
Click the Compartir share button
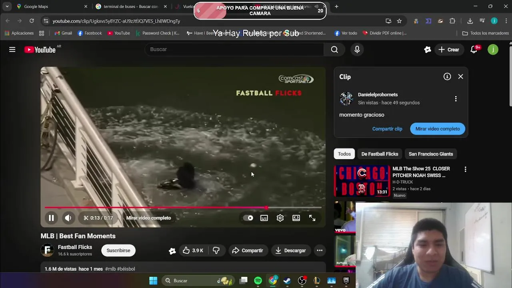tap(248, 250)
